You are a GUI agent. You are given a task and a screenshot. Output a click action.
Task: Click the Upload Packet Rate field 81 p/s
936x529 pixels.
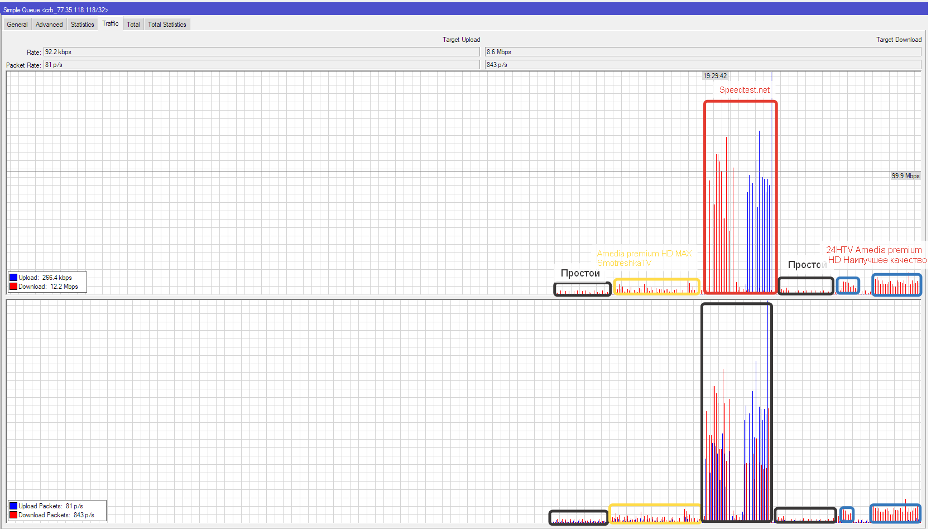(262, 65)
